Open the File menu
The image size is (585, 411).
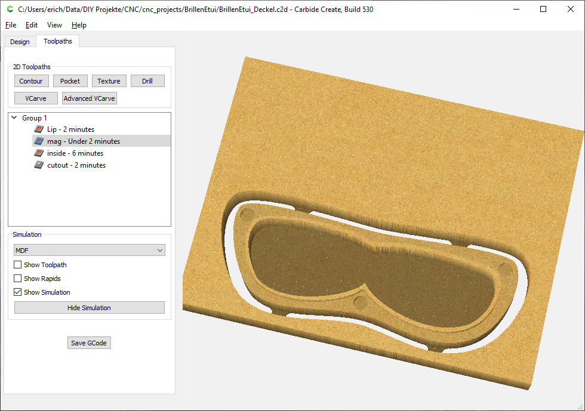click(11, 25)
